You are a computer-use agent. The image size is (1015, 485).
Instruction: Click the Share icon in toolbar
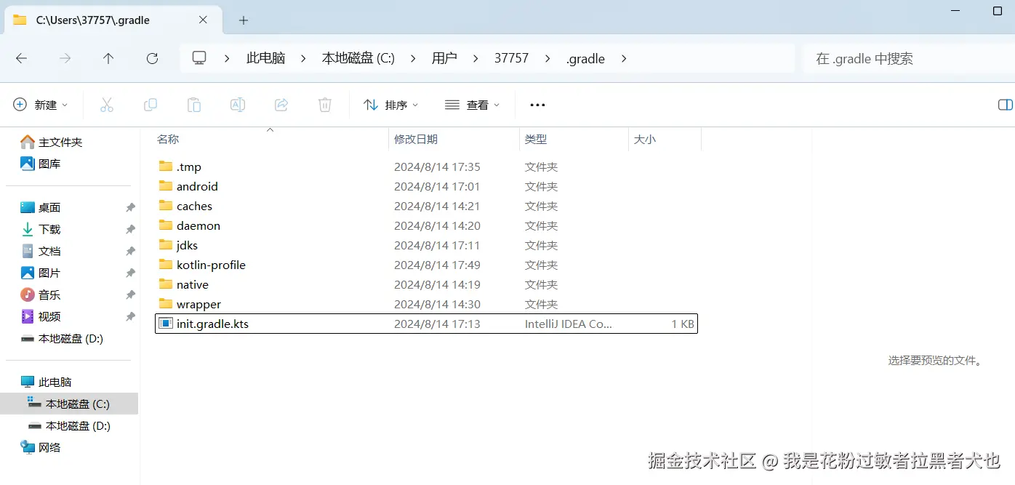[281, 105]
